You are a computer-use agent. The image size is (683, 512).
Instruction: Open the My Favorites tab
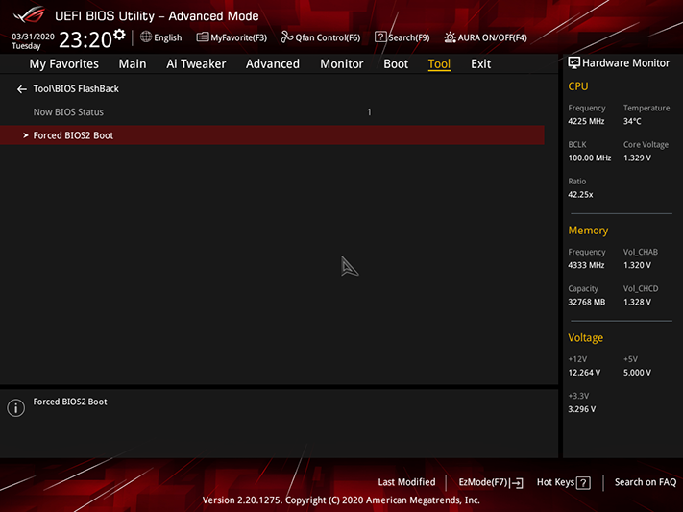64,64
